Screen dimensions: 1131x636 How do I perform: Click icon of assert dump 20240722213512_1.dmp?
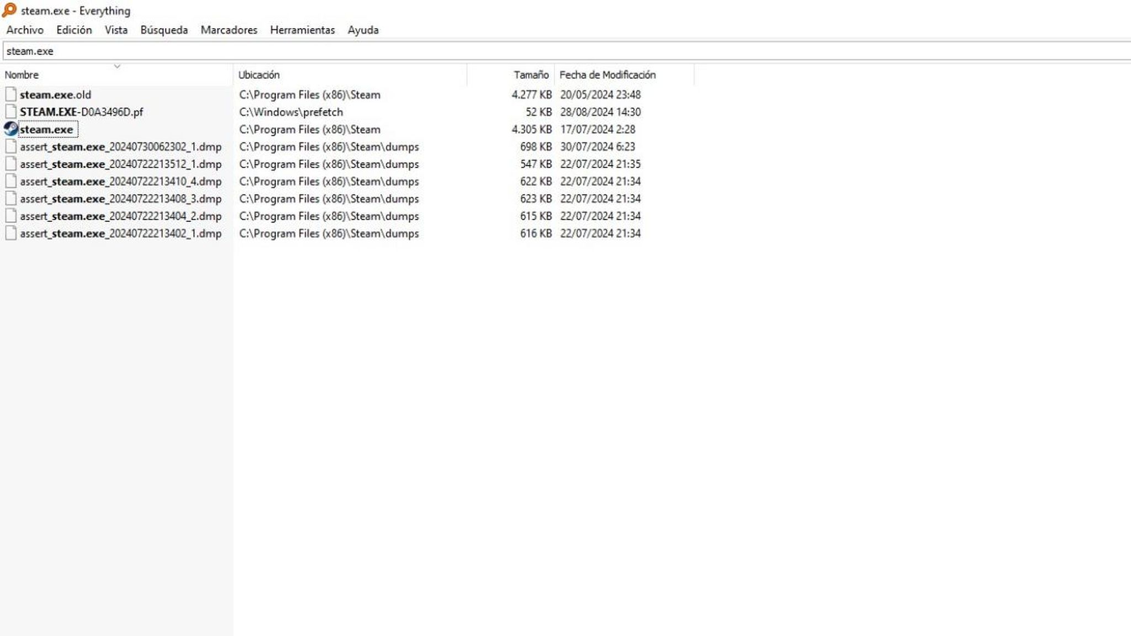pos(10,164)
